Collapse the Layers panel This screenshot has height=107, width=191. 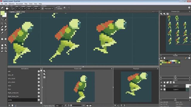[161, 80]
